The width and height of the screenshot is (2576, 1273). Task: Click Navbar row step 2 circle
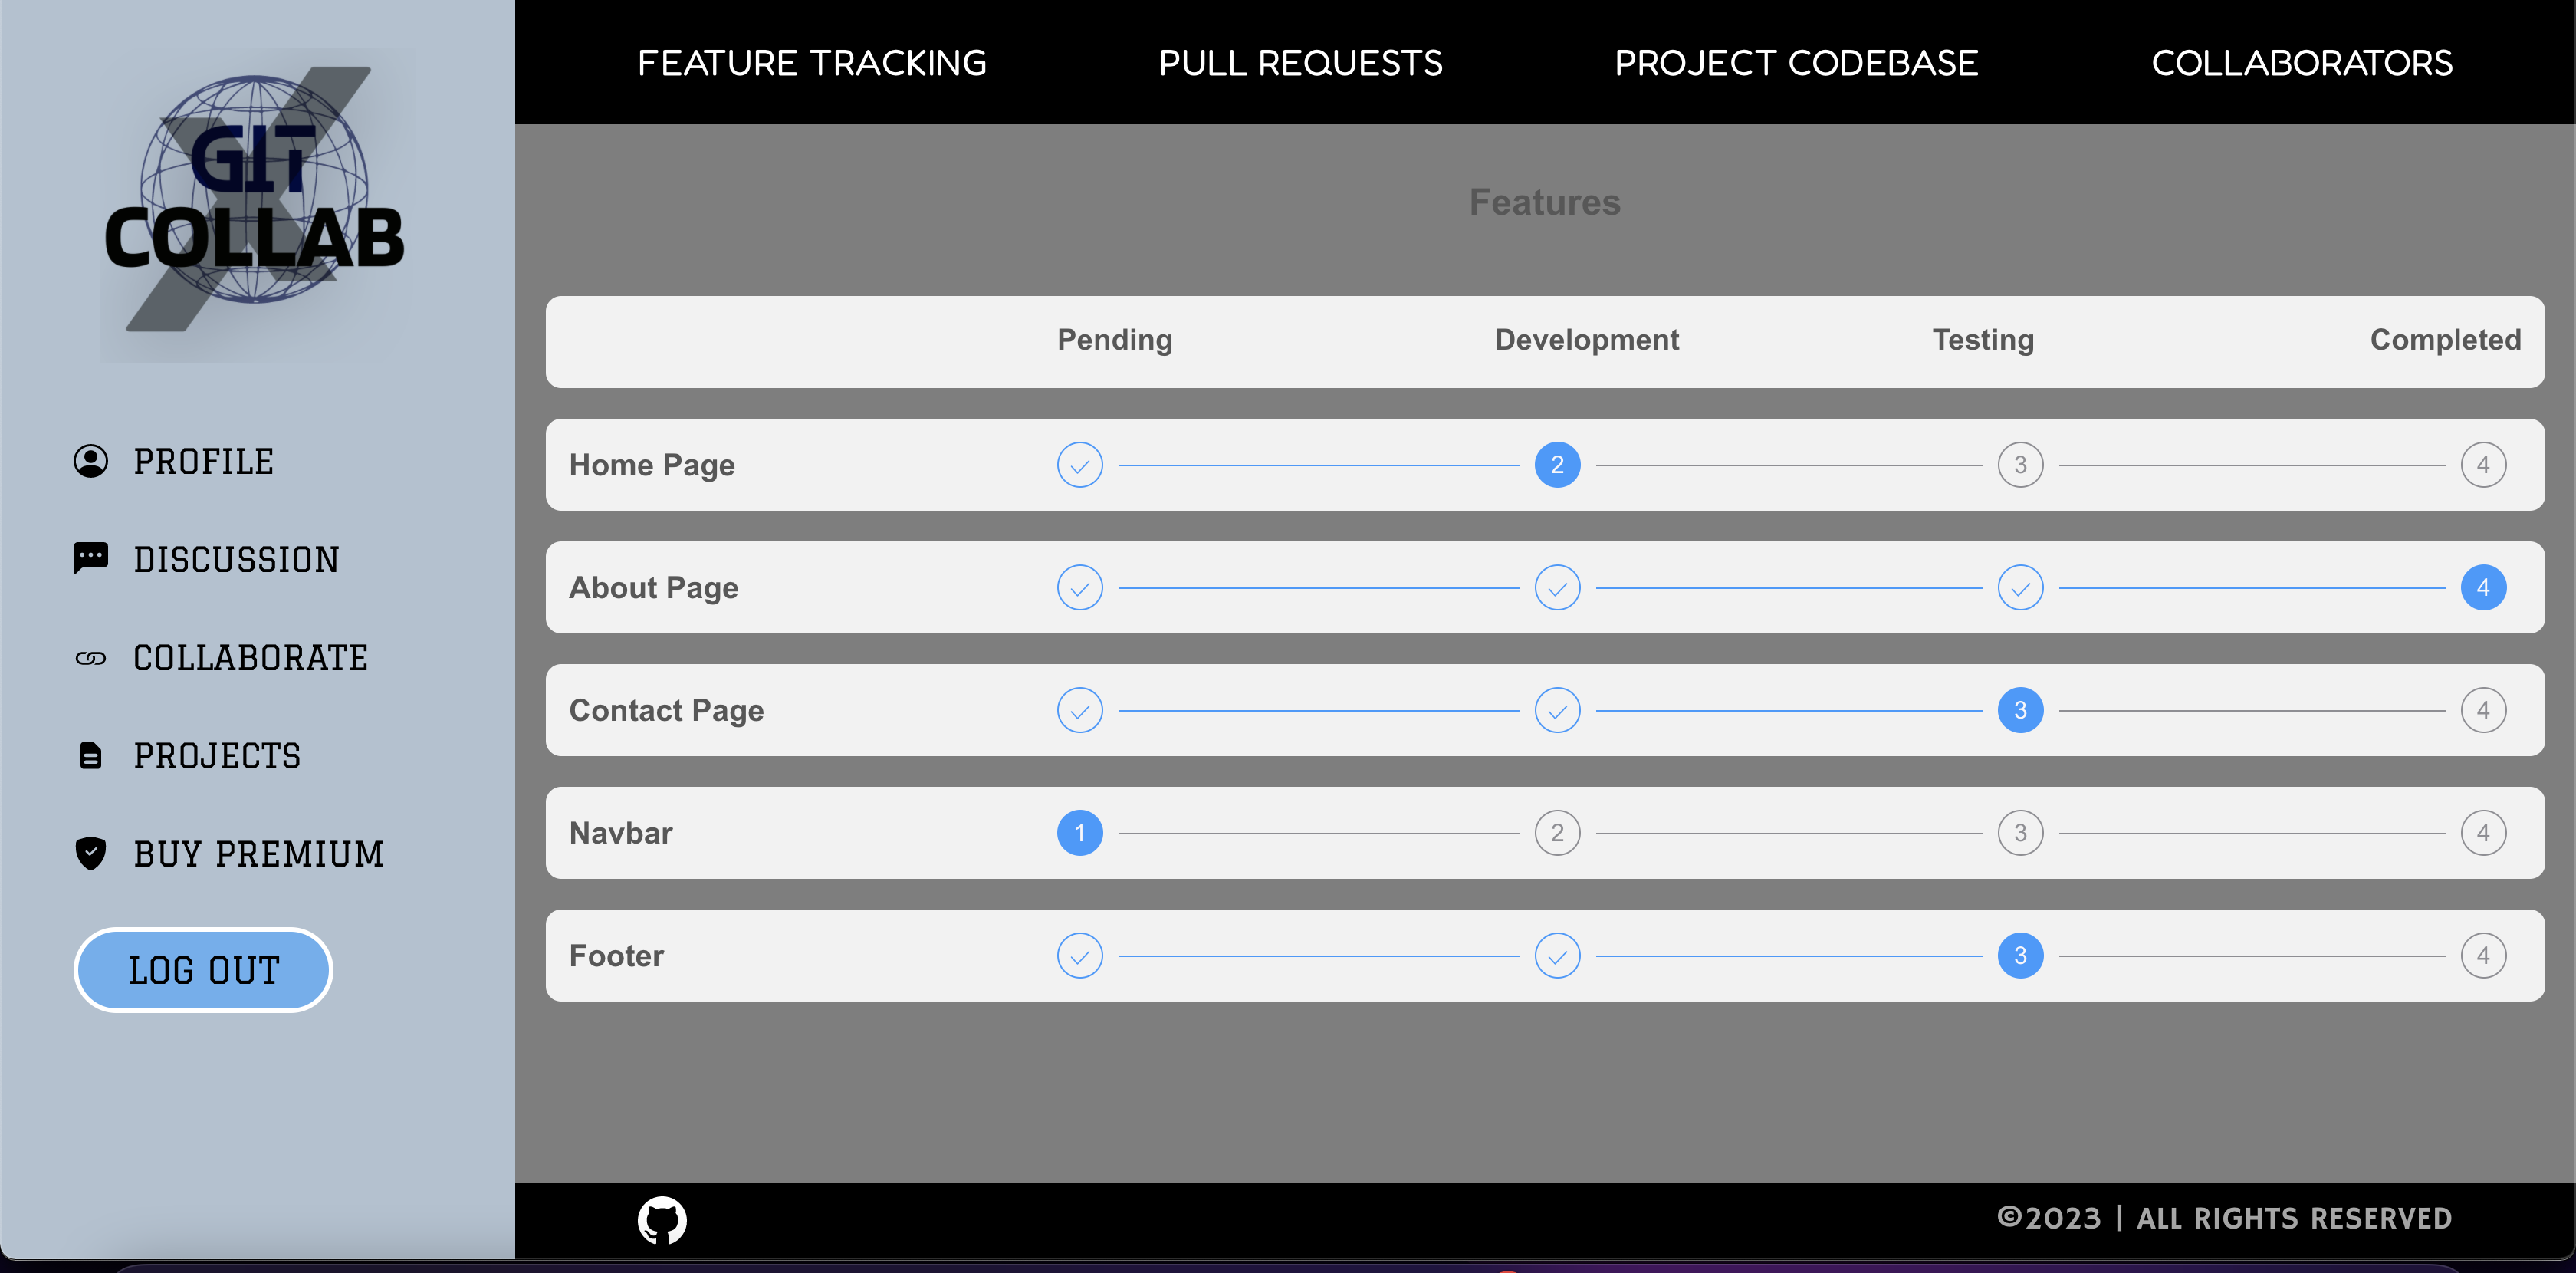coord(1557,833)
